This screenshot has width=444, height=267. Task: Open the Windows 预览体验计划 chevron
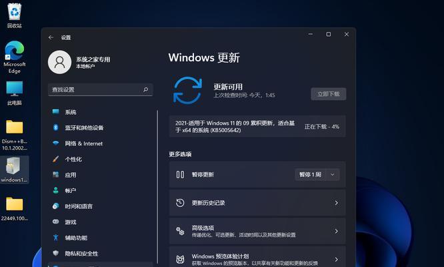[x=336, y=260]
